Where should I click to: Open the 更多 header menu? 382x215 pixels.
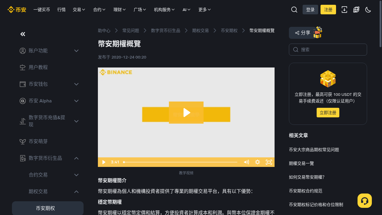pos(205,10)
